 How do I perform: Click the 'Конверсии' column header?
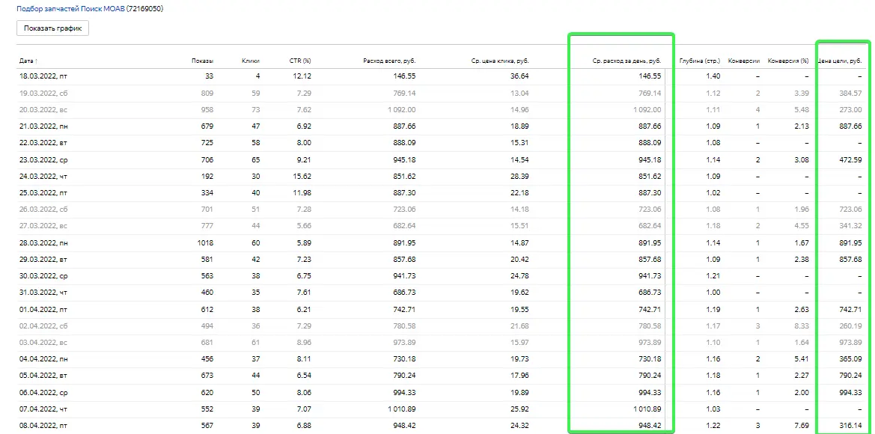coord(744,61)
